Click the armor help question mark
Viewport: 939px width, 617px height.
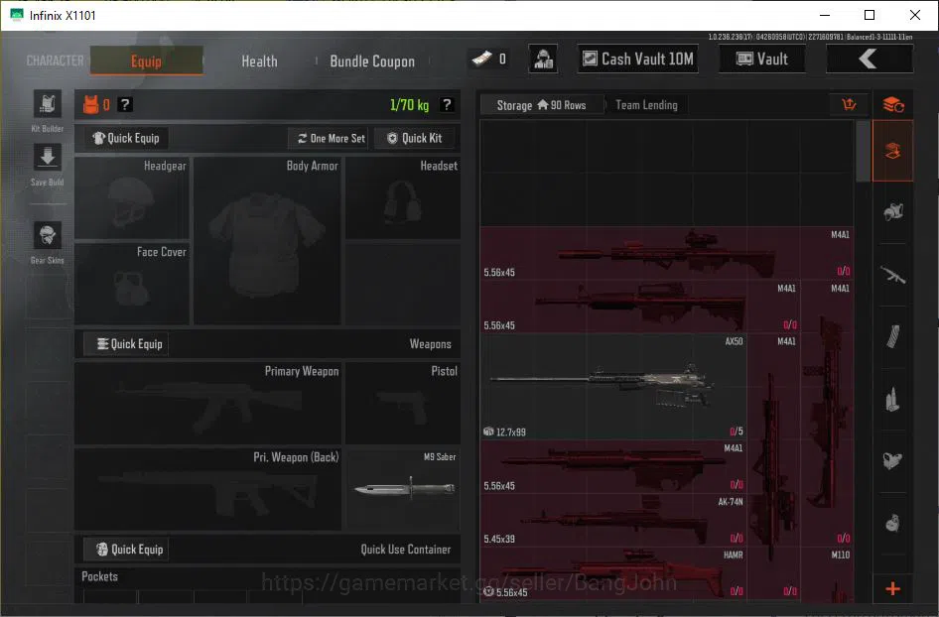coord(124,105)
